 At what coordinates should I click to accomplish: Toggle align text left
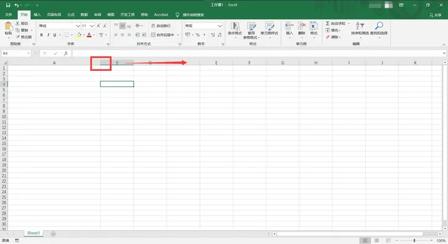[116, 35]
